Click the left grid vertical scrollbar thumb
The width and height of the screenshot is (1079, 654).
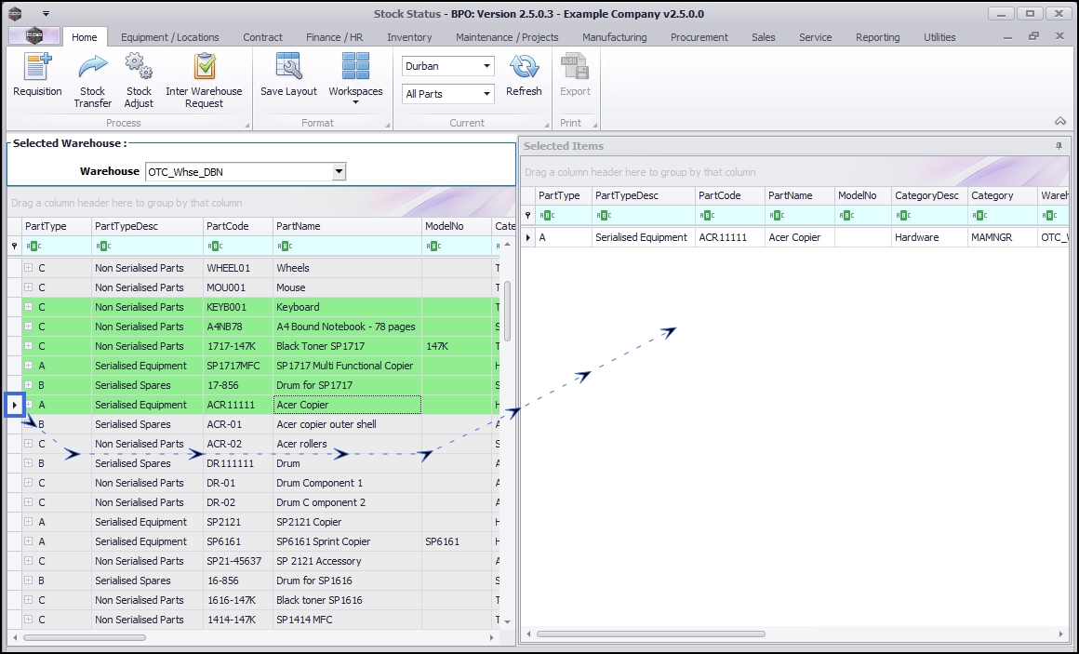point(508,311)
